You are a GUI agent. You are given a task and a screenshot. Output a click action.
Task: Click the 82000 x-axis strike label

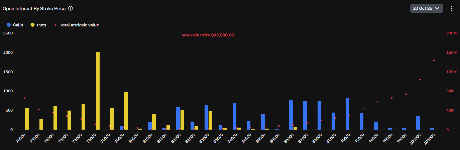click(176, 138)
